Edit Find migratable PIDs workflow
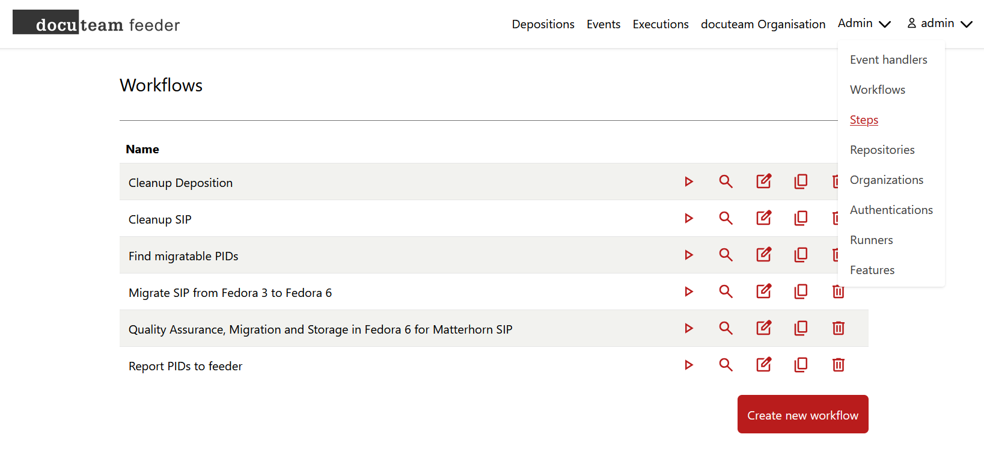The width and height of the screenshot is (984, 449). click(x=764, y=254)
